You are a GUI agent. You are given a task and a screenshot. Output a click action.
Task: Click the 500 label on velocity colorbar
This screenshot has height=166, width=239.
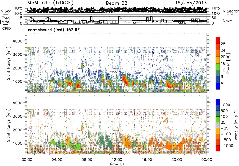224,111
